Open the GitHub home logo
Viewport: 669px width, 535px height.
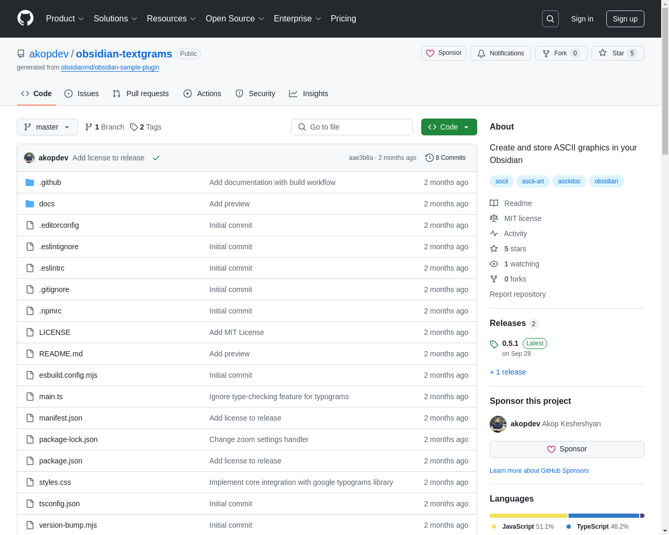pos(26,18)
